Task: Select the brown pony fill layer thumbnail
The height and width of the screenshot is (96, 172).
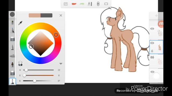Action: (160, 47)
